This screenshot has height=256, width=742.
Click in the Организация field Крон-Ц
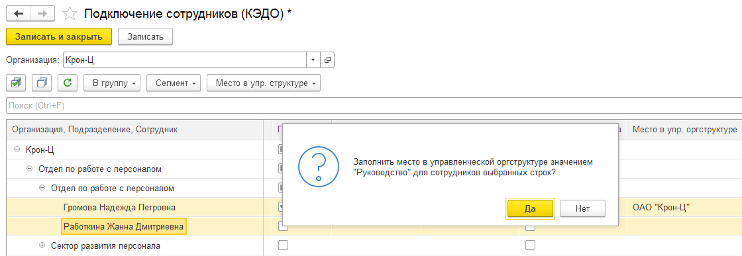pos(185,60)
